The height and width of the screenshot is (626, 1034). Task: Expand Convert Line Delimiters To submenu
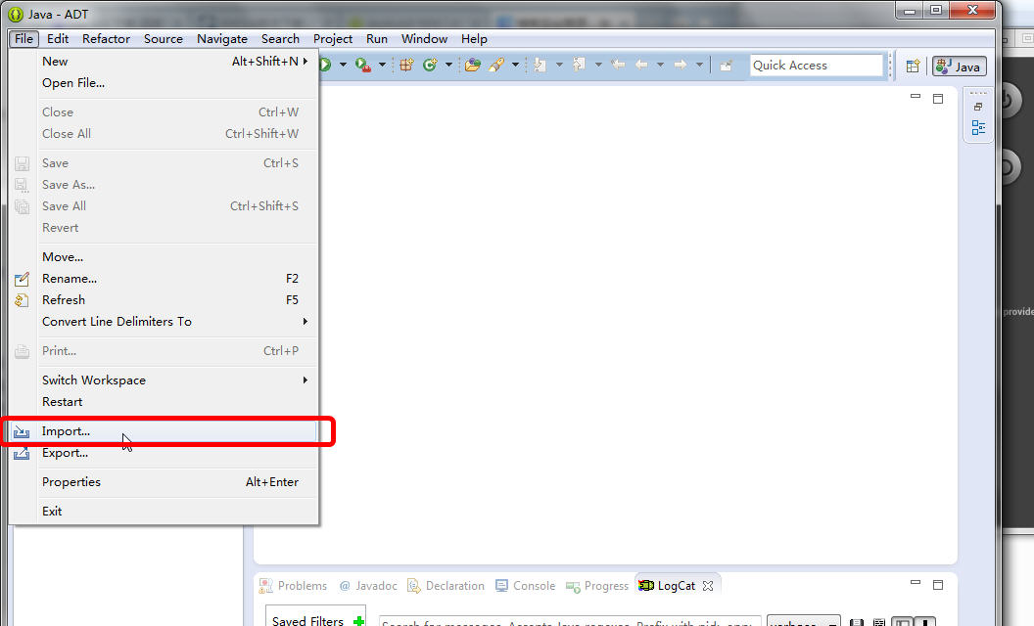(x=163, y=322)
